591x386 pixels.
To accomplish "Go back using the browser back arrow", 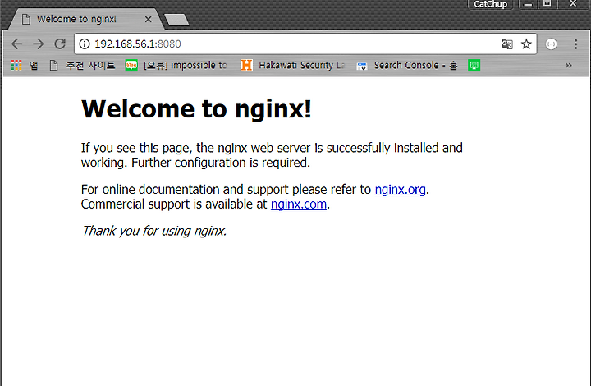I will (x=17, y=44).
